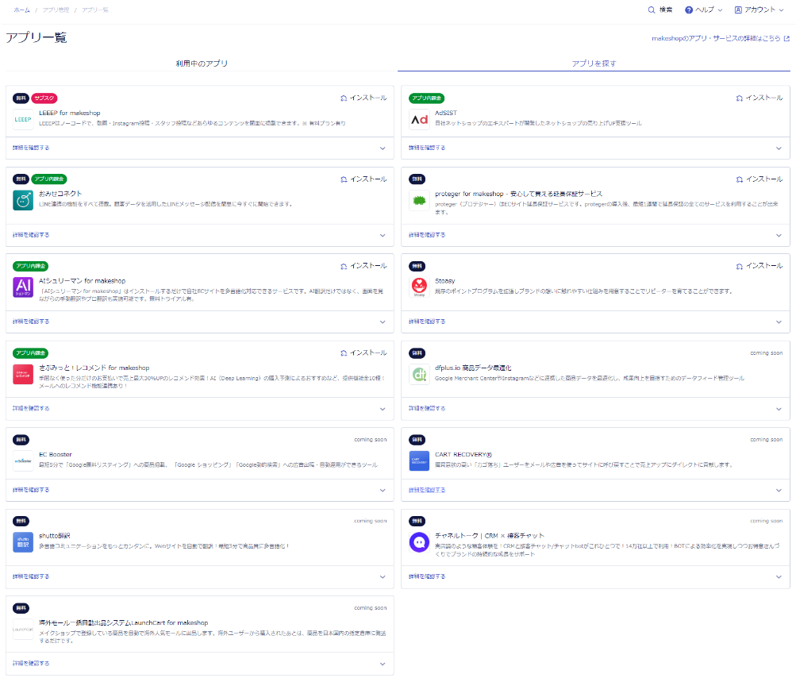Click the 無料 badge on Stoasy card
This screenshot has width=796, height=678.
pos(417,266)
